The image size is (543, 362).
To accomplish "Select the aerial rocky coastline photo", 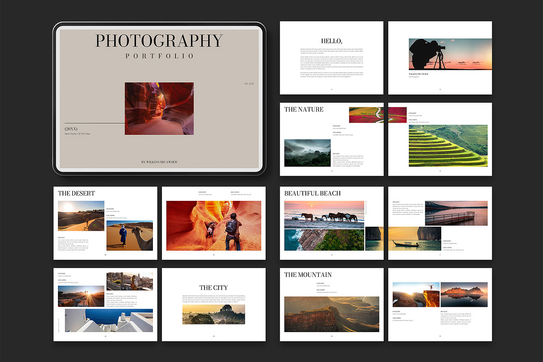I will click(x=324, y=240).
